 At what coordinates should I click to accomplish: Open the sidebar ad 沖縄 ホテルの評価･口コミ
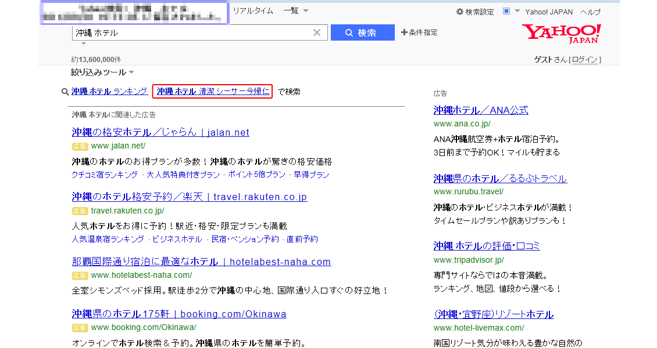487,246
